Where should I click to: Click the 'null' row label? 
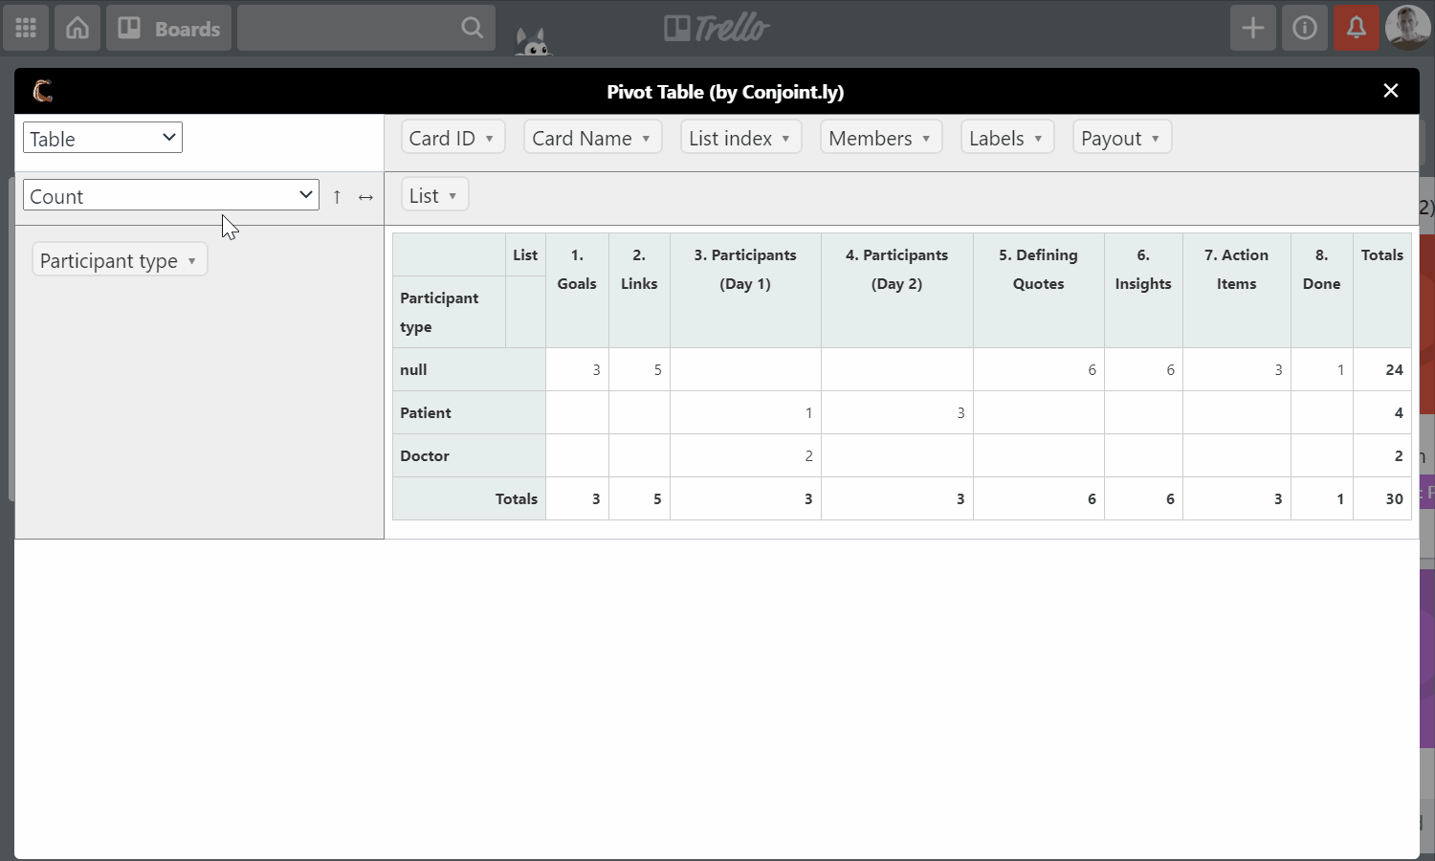click(469, 369)
